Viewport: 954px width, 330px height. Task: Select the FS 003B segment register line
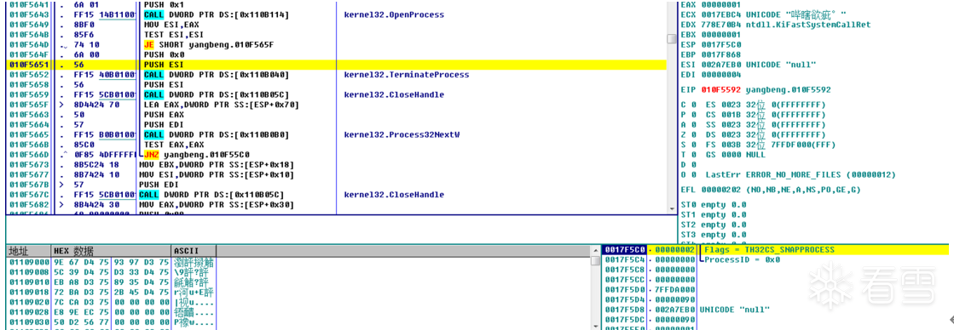(770, 145)
